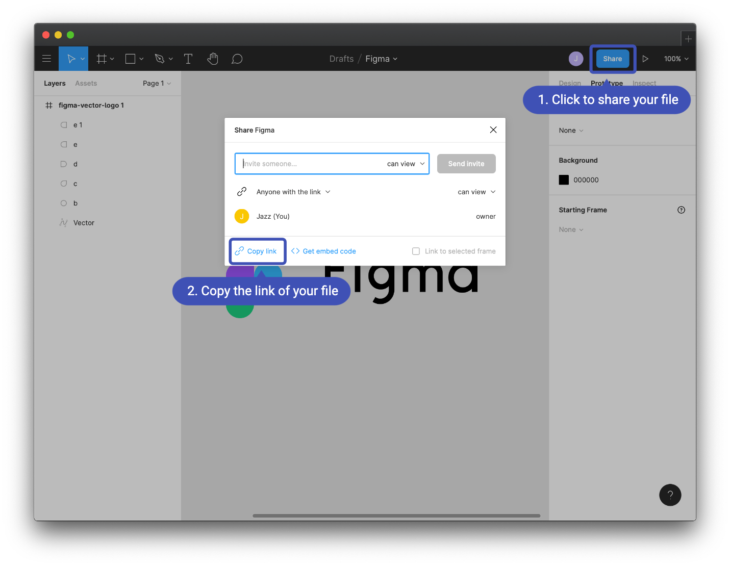Select layer 'e' in Layers panel
Screen dimensions: 730x566
pyautogui.click(x=108, y=144)
